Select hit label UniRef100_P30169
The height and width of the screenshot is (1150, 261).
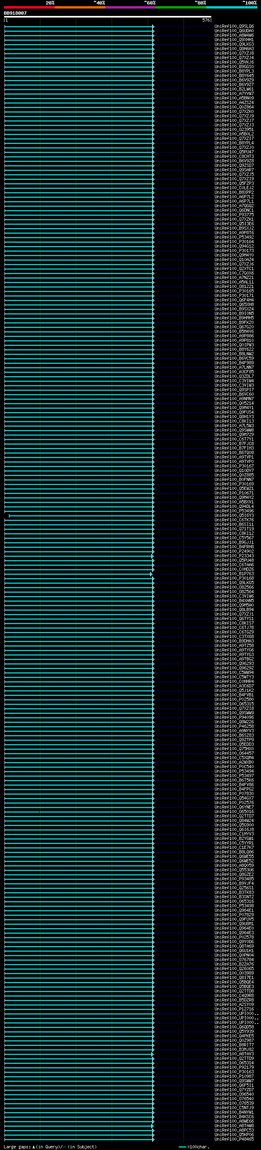click(x=234, y=484)
